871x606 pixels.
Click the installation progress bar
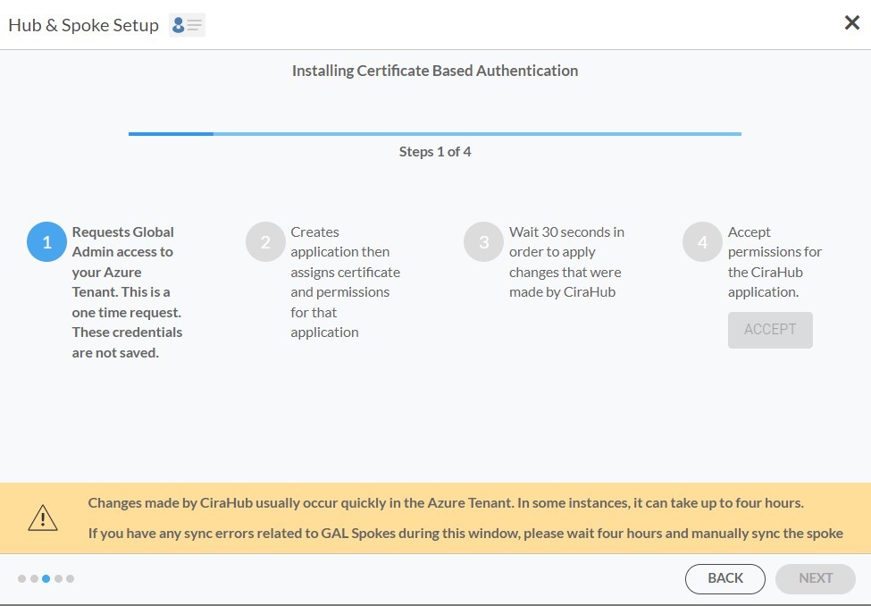click(x=435, y=134)
